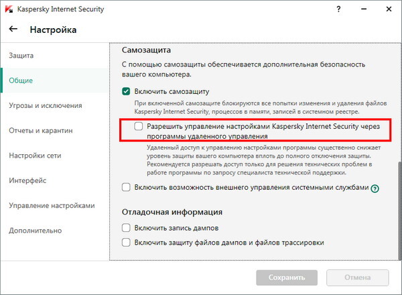Minimize the Kaspersky window

pyautogui.click(x=364, y=9)
